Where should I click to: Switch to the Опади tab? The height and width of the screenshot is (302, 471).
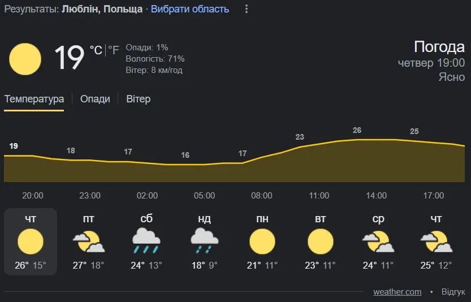tap(95, 99)
